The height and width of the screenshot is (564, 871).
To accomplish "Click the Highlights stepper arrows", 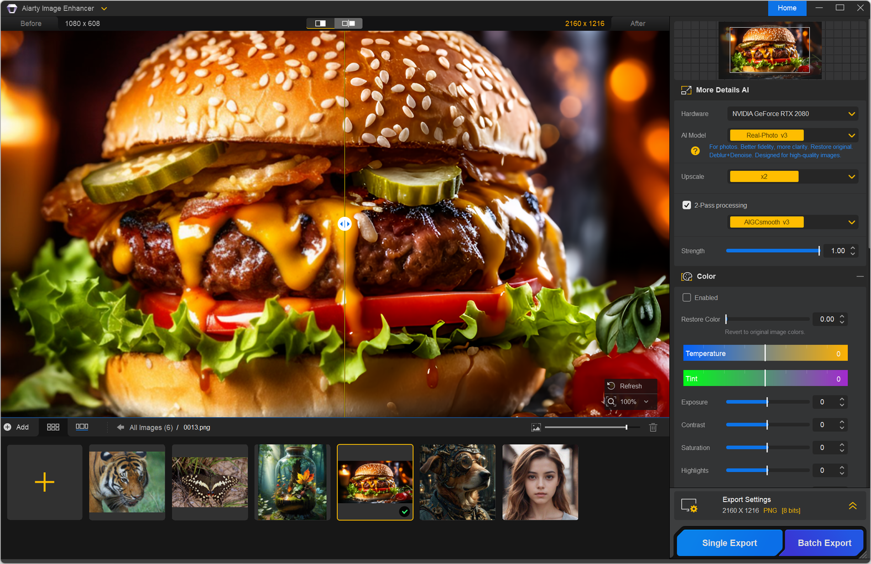I will click(x=842, y=471).
